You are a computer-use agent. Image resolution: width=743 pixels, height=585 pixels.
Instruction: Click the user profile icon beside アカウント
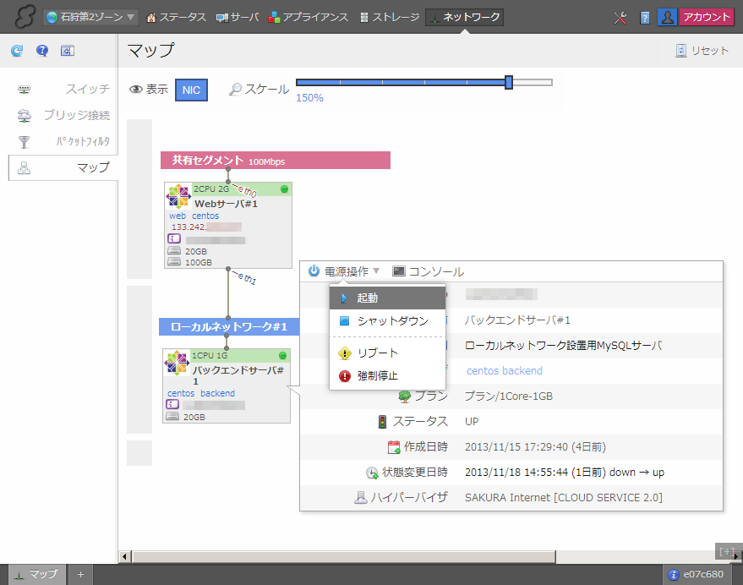pyautogui.click(x=667, y=17)
